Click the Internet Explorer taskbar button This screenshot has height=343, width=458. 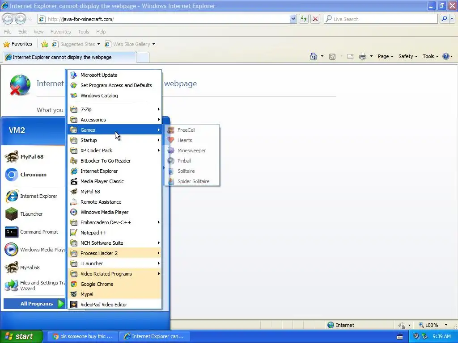155,336
